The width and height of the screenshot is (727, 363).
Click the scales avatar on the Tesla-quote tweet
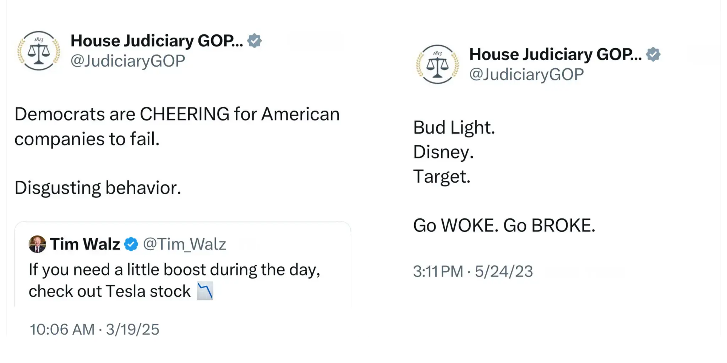(x=39, y=51)
